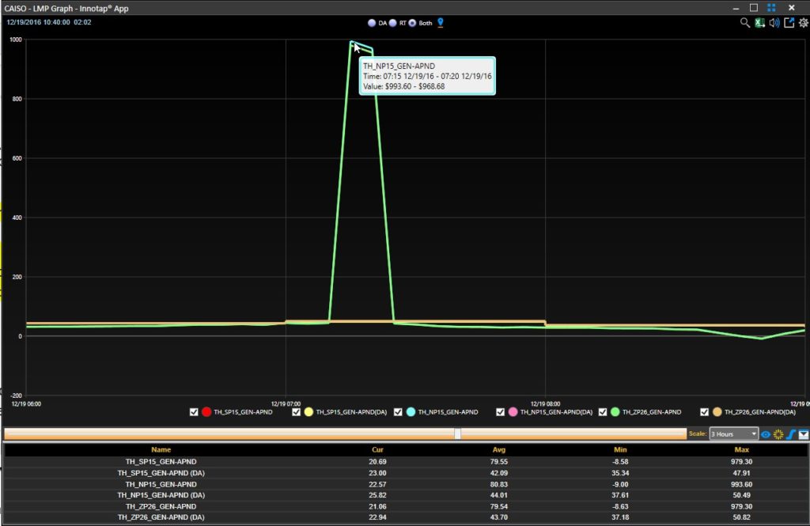Open the blue window layout grid icon
Screen dimensions: 810x526
(771, 8)
